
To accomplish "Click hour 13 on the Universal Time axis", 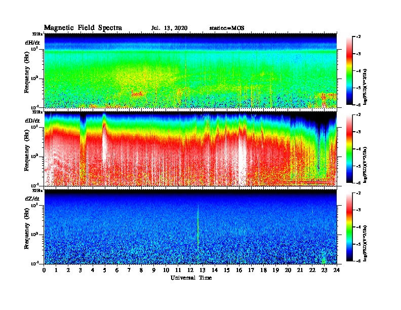I will click(203, 270).
